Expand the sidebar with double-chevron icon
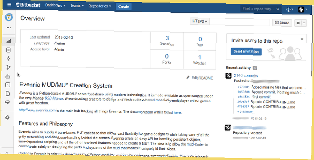The image size is (314, 160). pyautogui.click(x=7, y=153)
